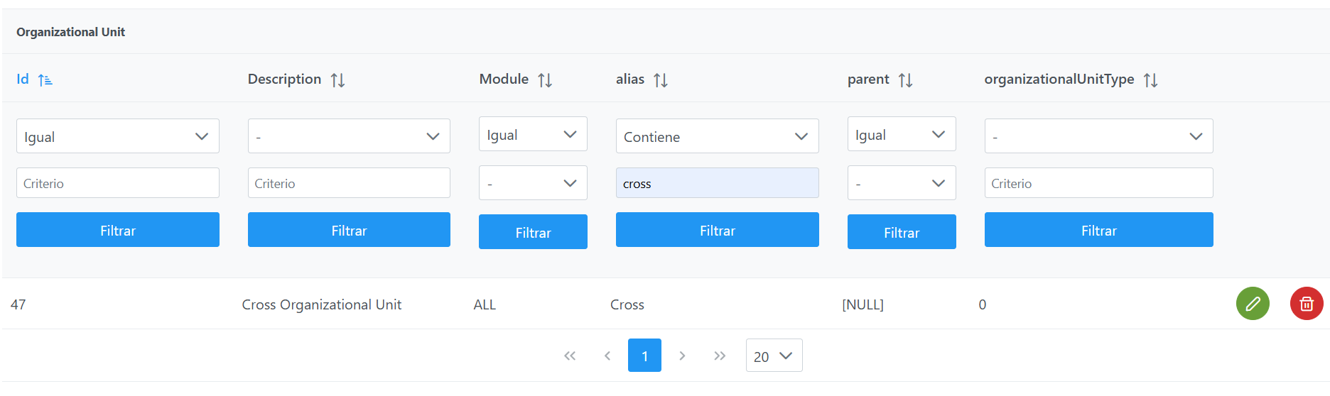Go to last page double-arrow

tap(720, 356)
